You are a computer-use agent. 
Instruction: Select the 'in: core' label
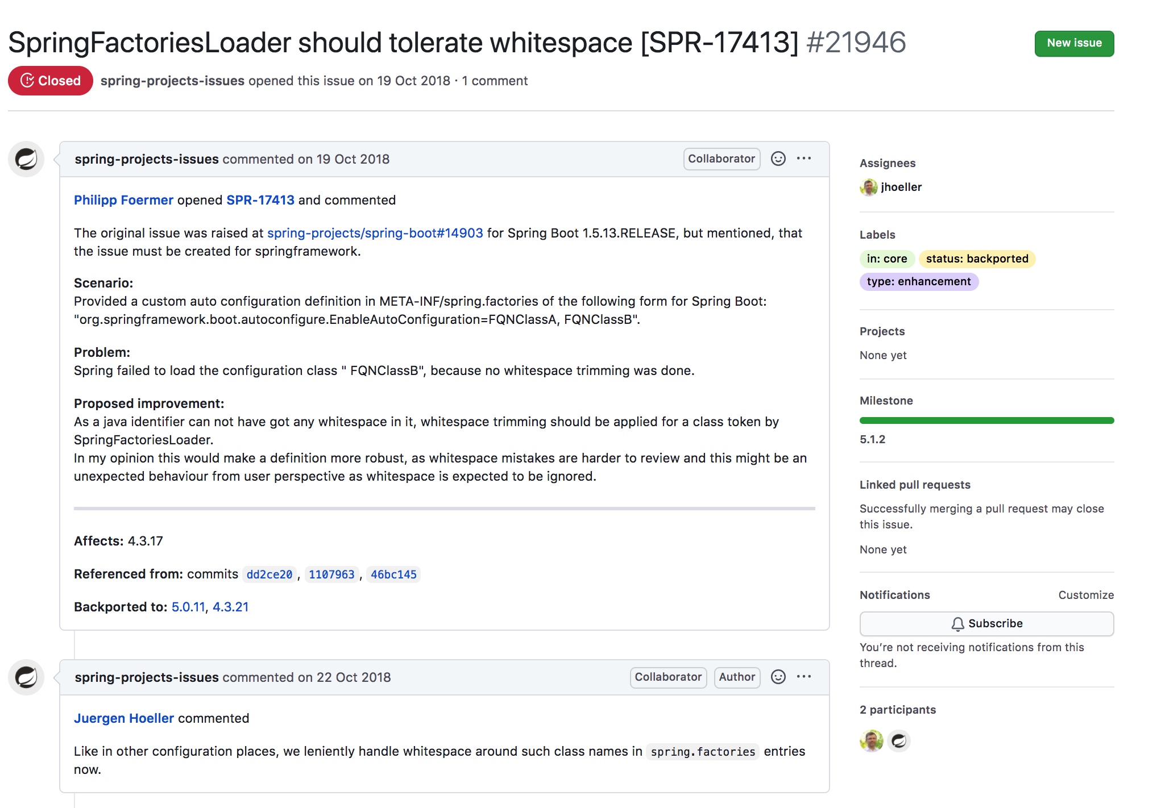click(x=886, y=259)
